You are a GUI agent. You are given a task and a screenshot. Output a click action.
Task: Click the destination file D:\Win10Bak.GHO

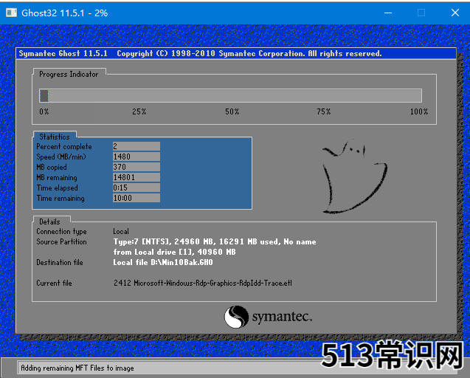[x=163, y=263]
